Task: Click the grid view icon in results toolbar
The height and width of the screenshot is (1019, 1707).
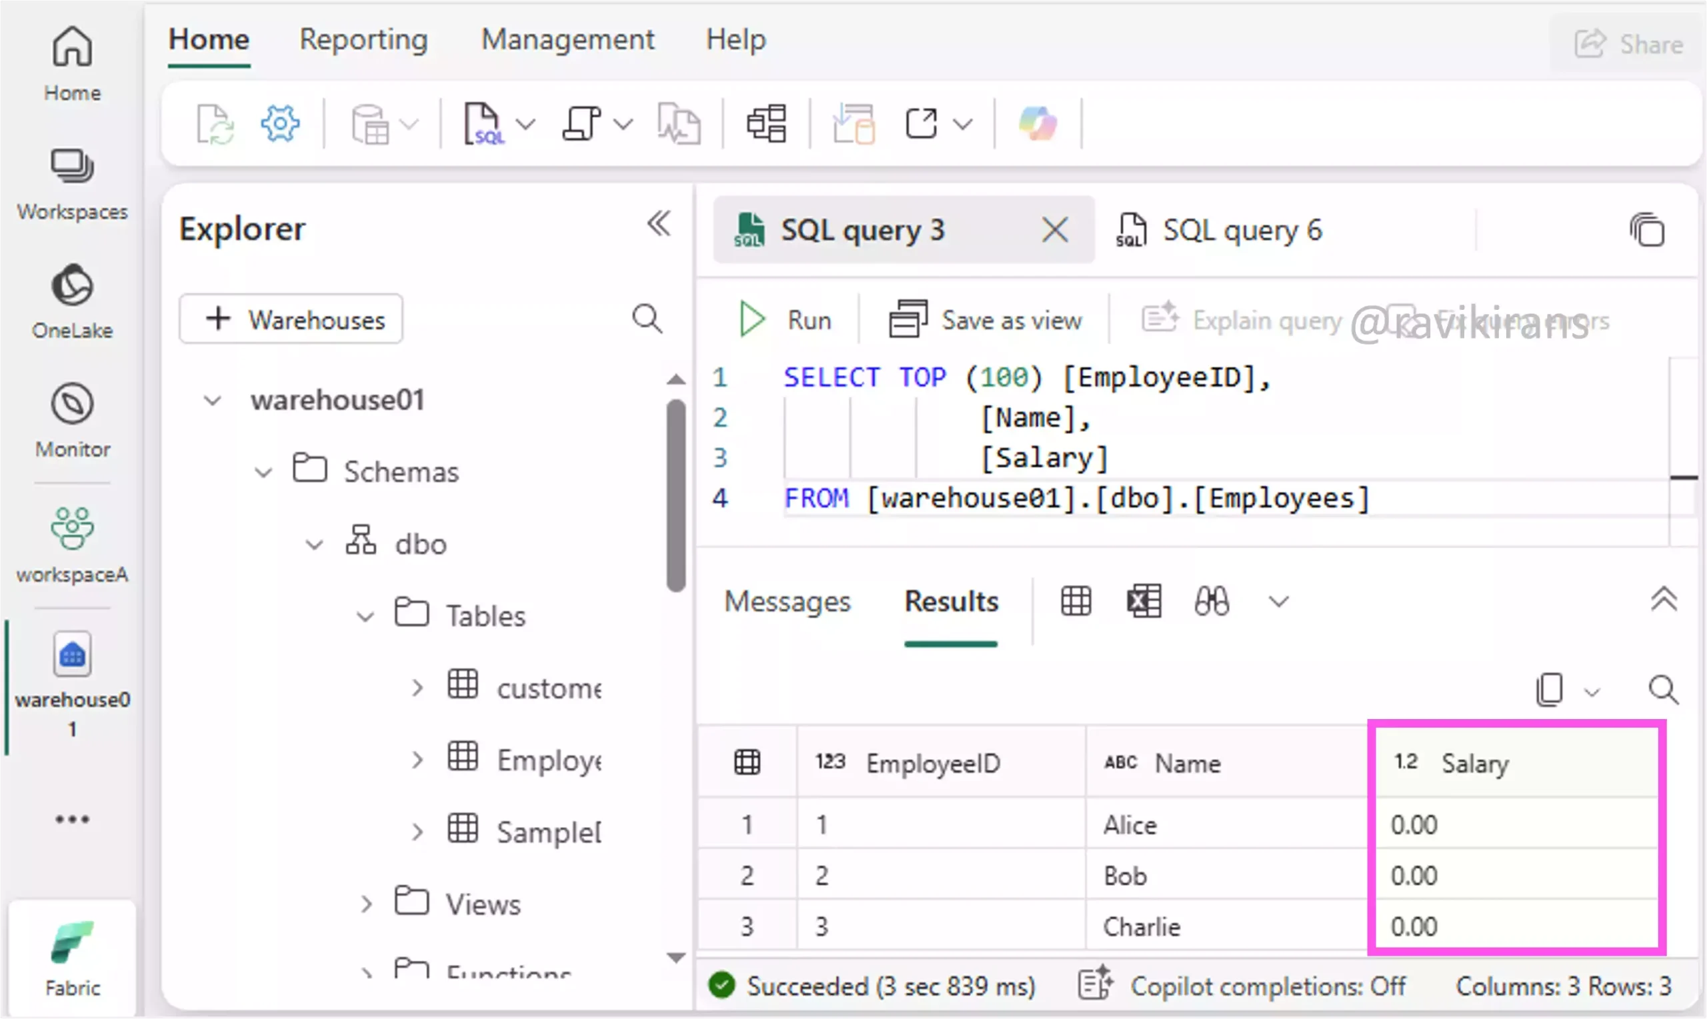Action: [x=1076, y=602]
